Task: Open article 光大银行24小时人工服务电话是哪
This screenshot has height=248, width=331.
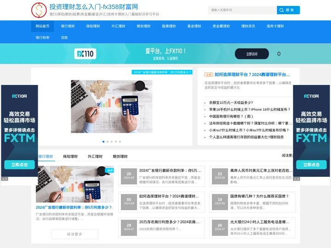Action: tap(260, 222)
